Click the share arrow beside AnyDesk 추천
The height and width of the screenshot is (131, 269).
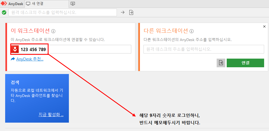pyautogui.click(x=13, y=59)
